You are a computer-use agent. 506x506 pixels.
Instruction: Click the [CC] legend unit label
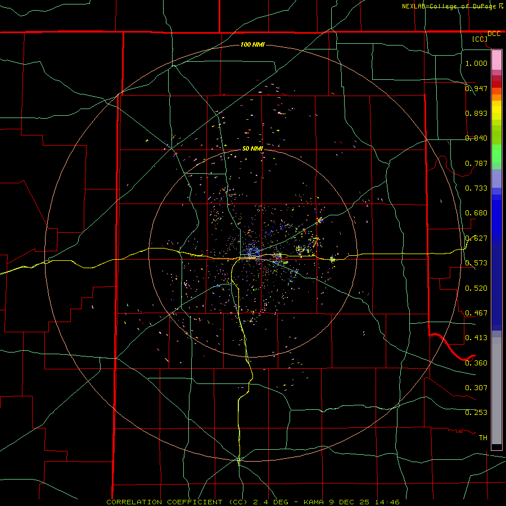pos(480,39)
